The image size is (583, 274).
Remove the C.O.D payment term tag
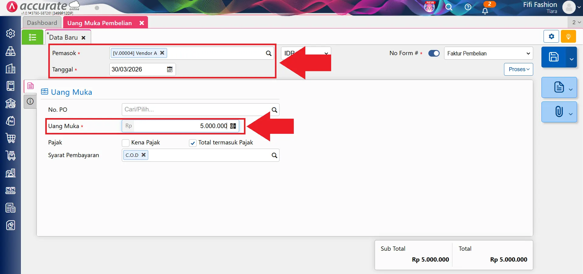143,155
